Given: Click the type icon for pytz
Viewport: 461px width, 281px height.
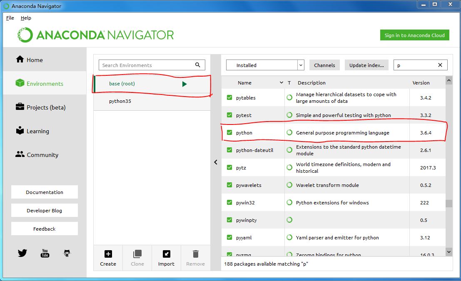Looking at the screenshot, I should point(289,167).
